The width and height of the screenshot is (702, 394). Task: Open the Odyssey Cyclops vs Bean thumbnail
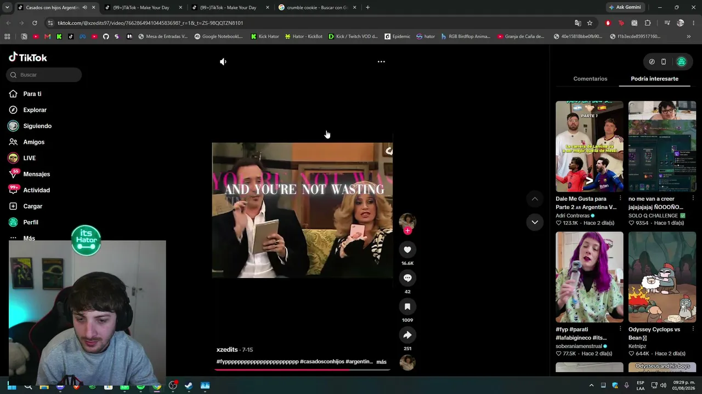click(662, 277)
